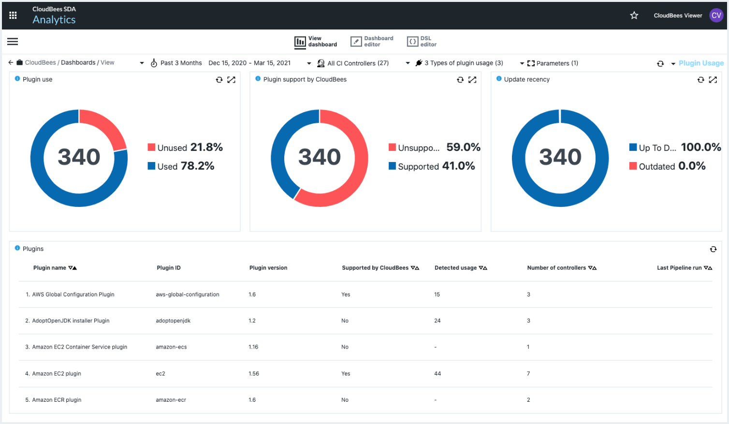The width and height of the screenshot is (729, 424).
Task: Click the brackets icon beside Parameters
Action: pos(531,63)
